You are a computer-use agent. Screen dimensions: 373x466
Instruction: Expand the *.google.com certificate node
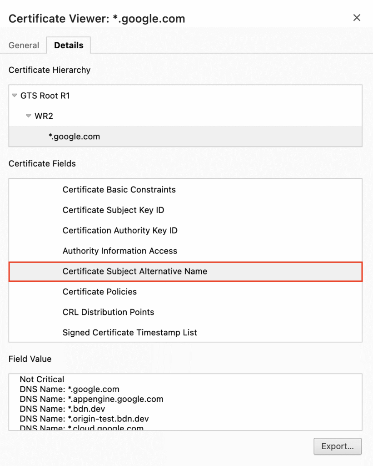pos(75,136)
